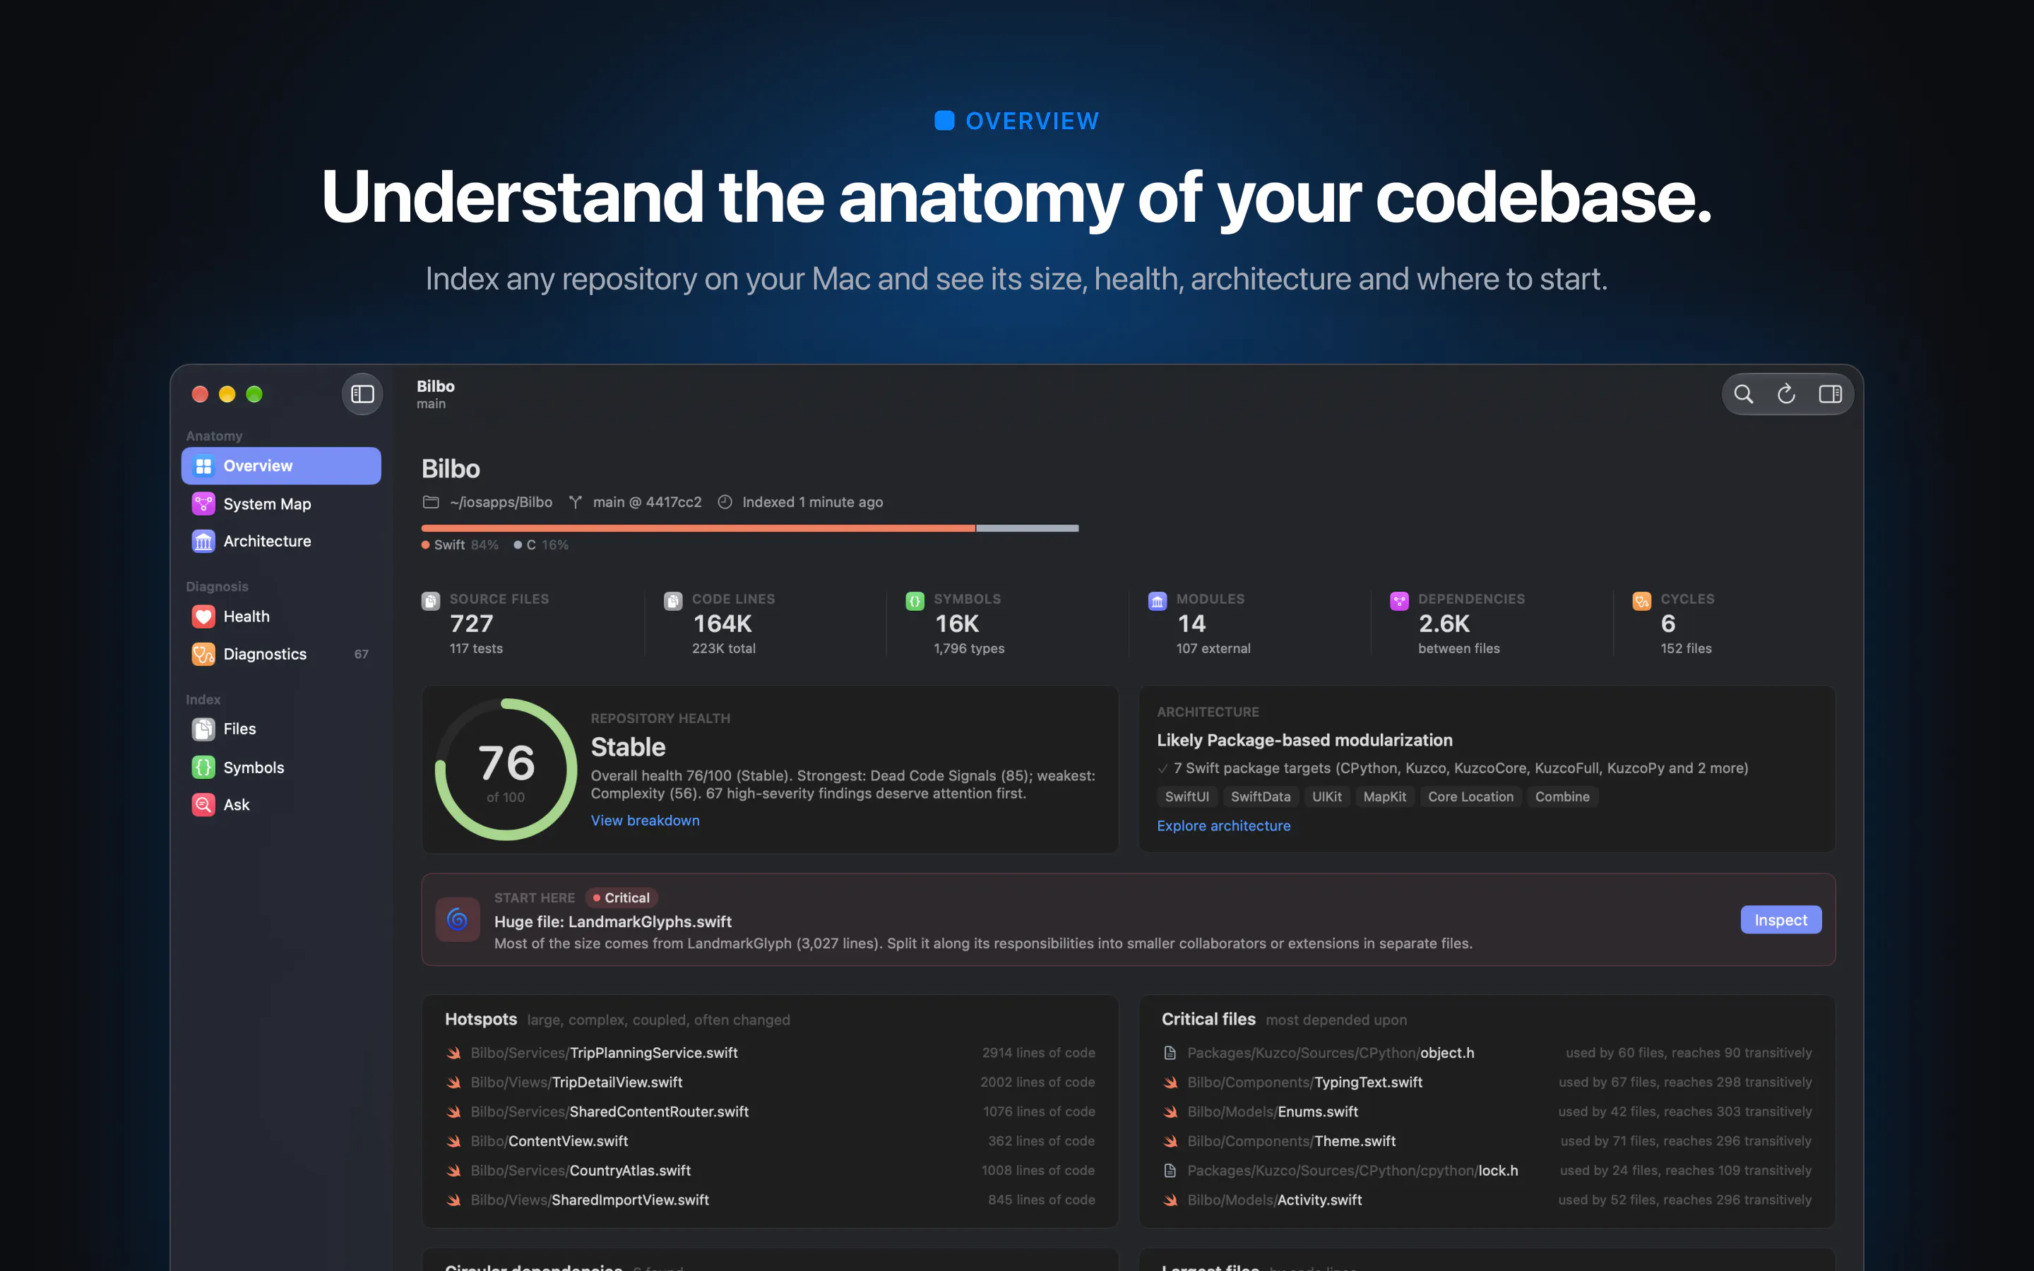Open the View breakdown link
The width and height of the screenshot is (2034, 1271).
pyautogui.click(x=645, y=821)
